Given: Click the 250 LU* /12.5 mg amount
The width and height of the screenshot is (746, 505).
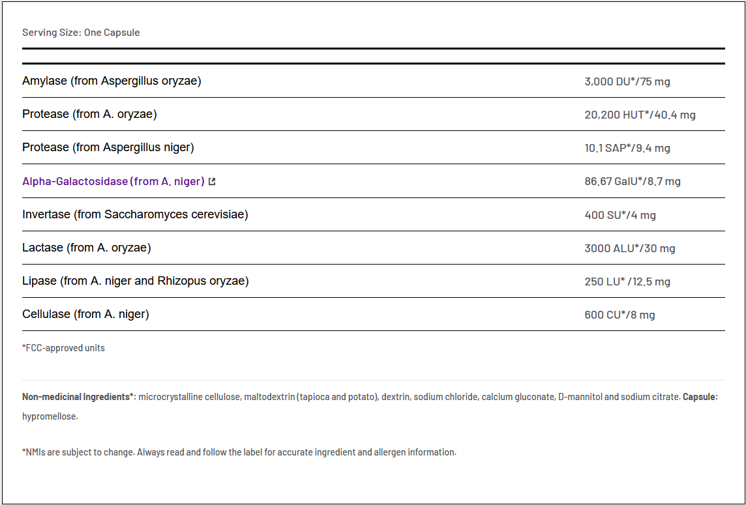Looking at the screenshot, I should [x=627, y=281].
